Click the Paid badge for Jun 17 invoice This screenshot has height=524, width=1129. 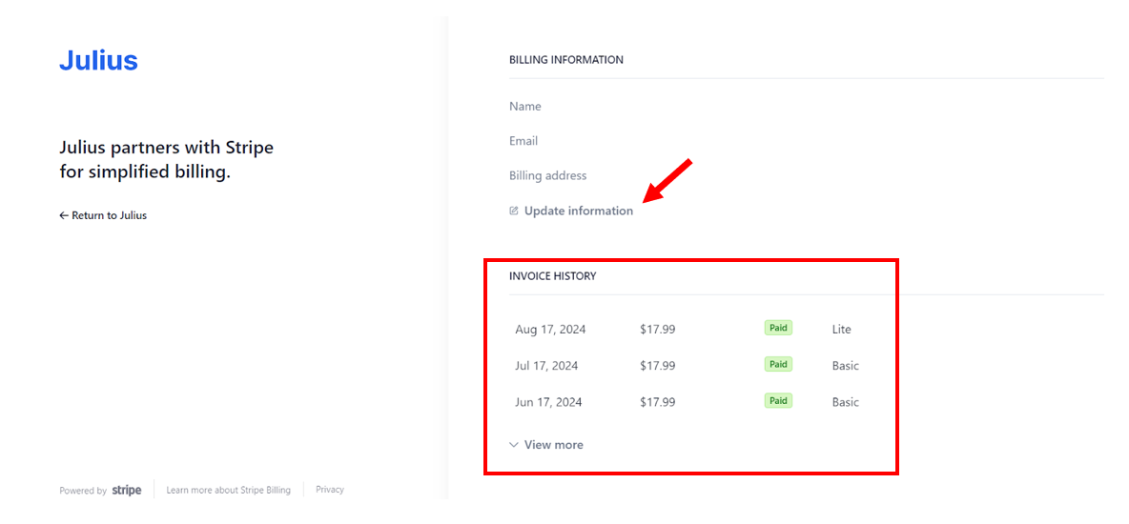pos(778,400)
